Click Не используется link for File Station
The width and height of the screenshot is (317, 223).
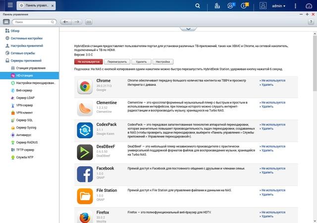[x=272, y=190]
